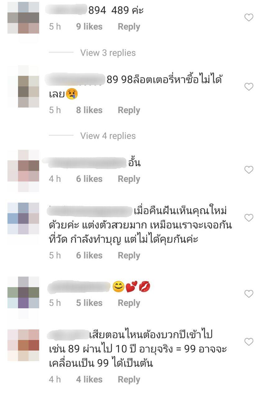Image resolution: width=270 pixels, height=395 pixels.
Task: Open profile picture of the first commenter
Action: [23, 18]
